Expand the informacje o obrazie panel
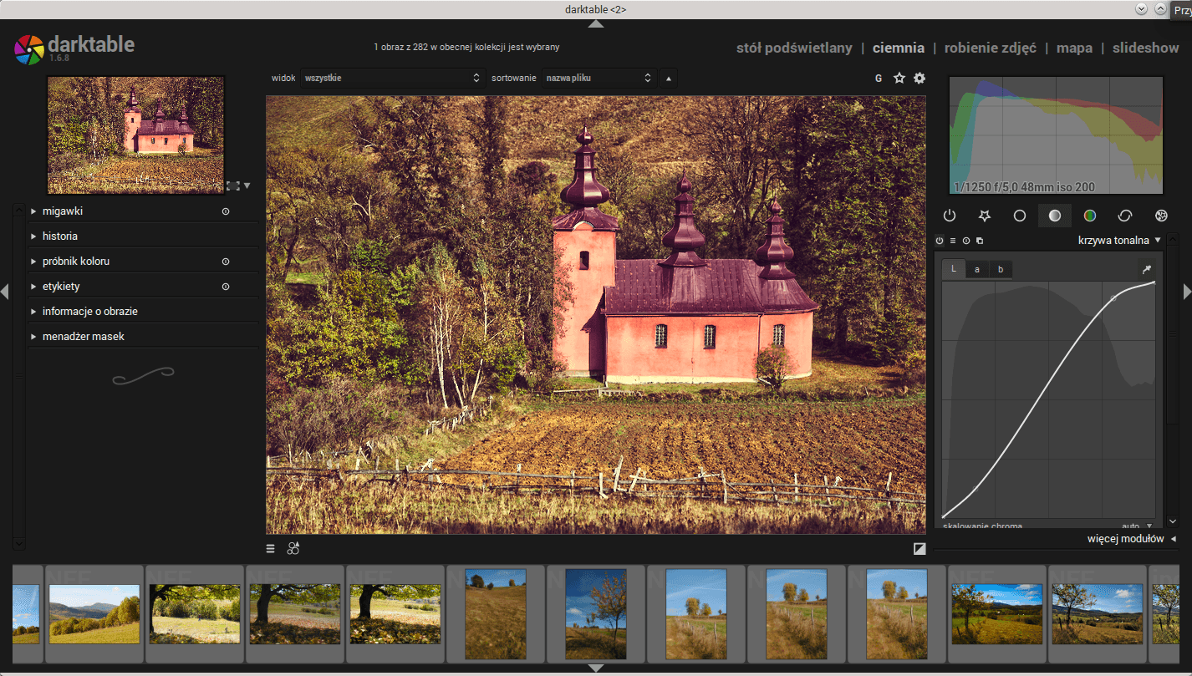This screenshot has width=1192, height=676. tap(90, 312)
